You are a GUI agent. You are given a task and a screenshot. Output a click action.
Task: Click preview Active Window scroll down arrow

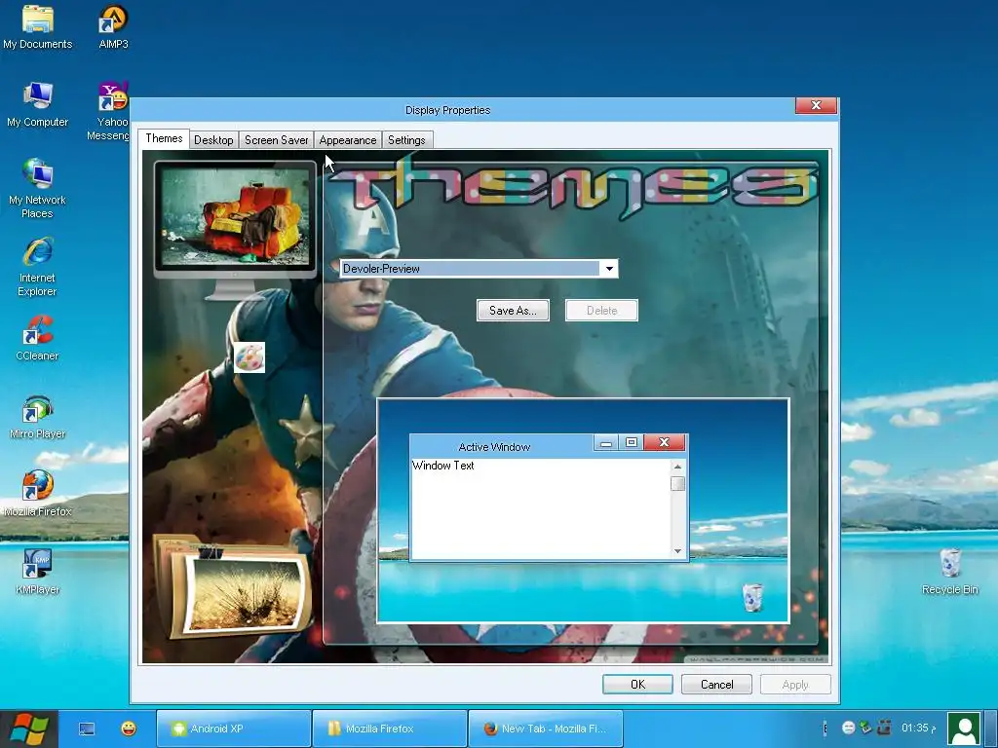678,551
